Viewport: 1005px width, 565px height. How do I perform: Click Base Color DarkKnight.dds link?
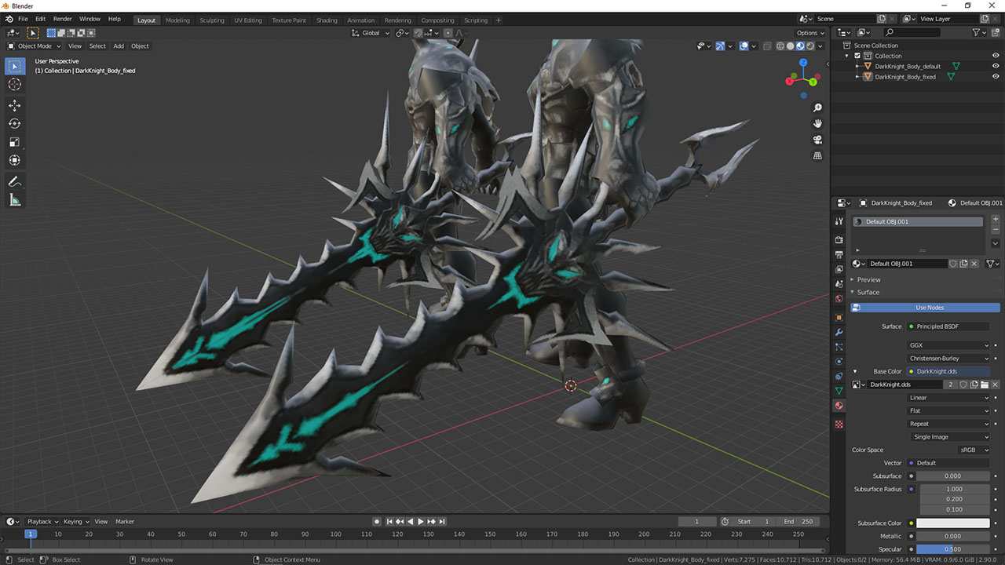[948, 371]
